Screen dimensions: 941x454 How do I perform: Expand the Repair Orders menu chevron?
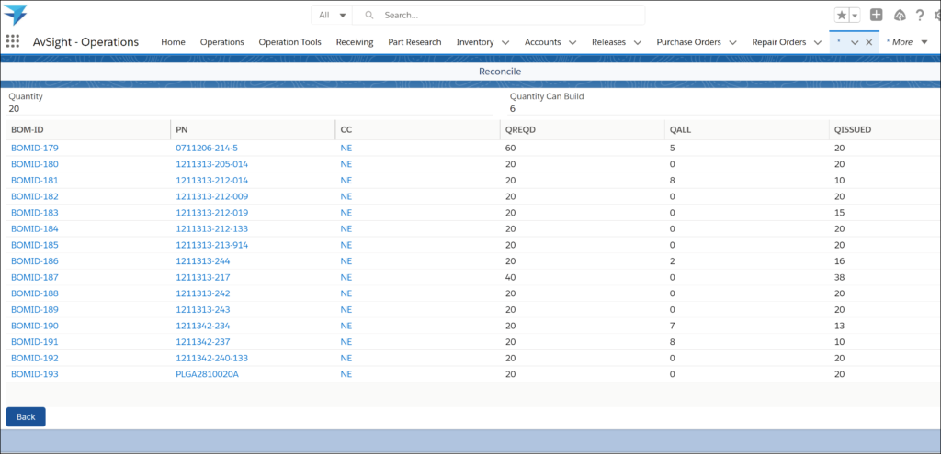pyautogui.click(x=817, y=42)
